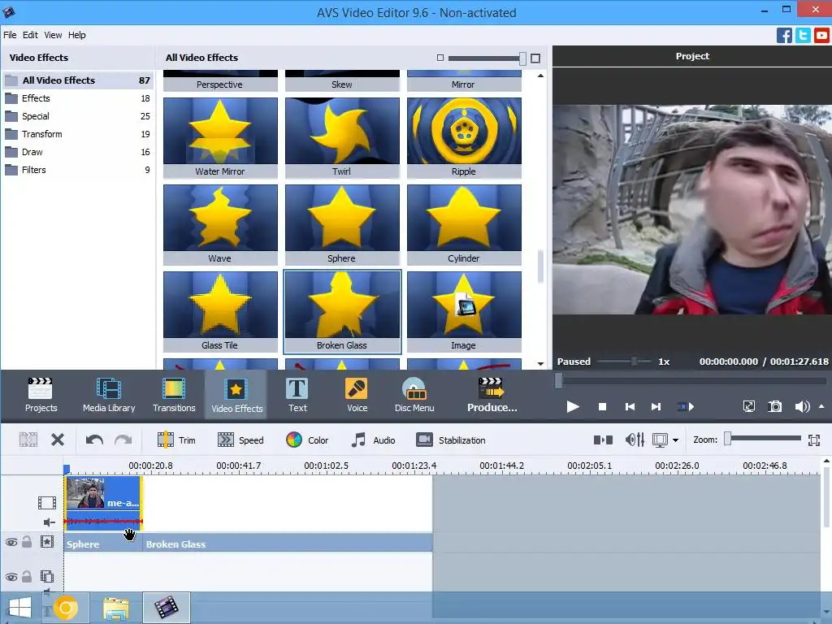Viewport: 832px width, 624px height.
Task: Play the preview video
Action: [573, 407]
